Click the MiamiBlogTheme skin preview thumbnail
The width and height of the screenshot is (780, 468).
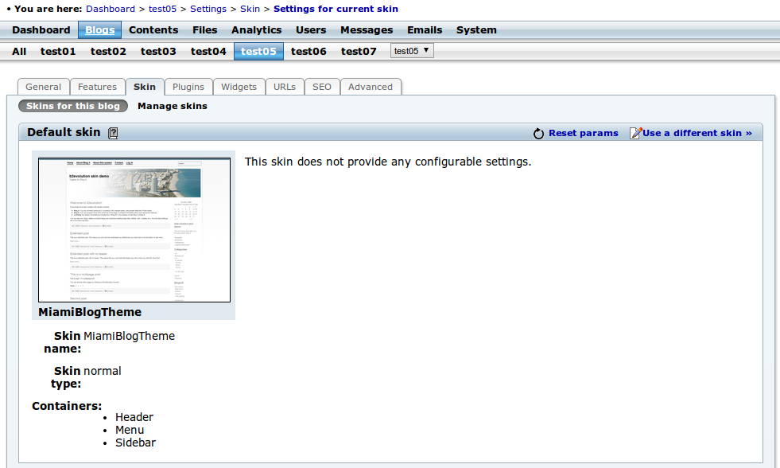point(134,230)
